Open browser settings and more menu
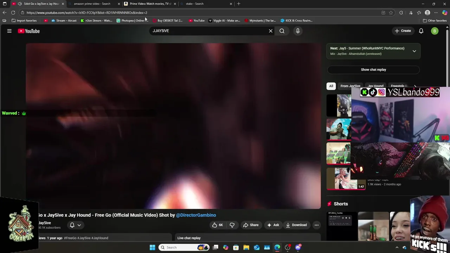Viewport: 450px width, 253px height. [436, 13]
